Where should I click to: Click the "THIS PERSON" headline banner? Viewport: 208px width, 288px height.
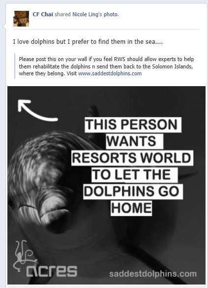pyautogui.click(x=133, y=125)
